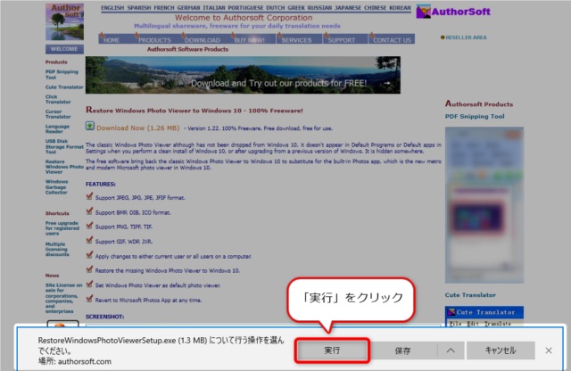Viewport: 571px width, 371px height.
Task: Switch site language to ENGLISH
Action: pyautogui.click(x=112, y=8)
